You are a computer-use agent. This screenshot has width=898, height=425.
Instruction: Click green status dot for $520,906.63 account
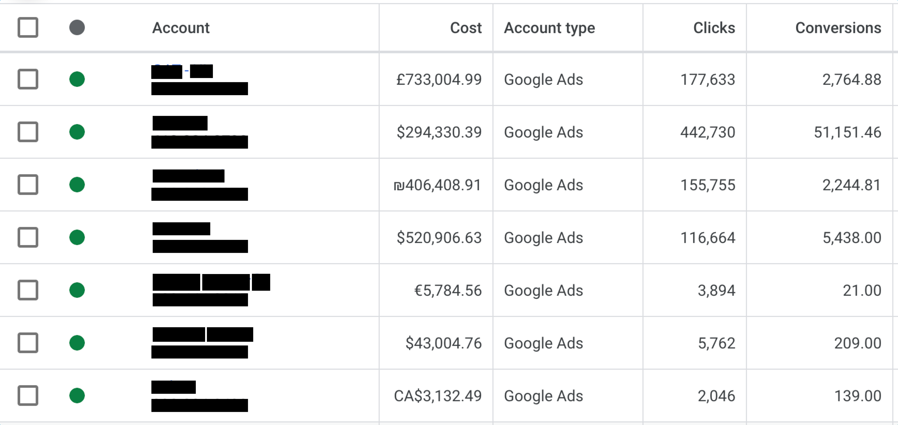(x=77, y=238)
